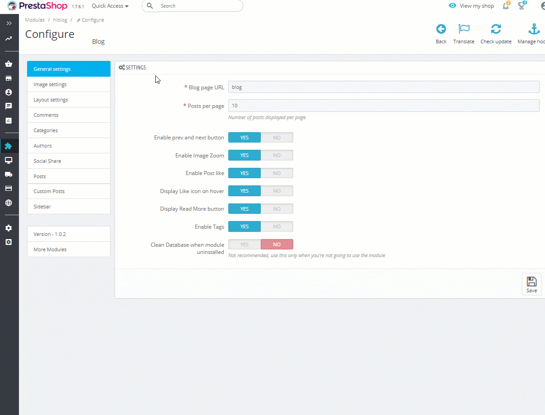Click the search magnifier icon

pyautogui.click(x=150, y=6)
